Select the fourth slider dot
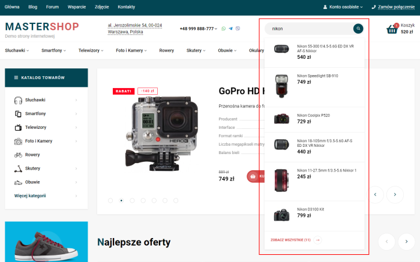Screen dimensions: 420x262 click(x=143, y=200)
